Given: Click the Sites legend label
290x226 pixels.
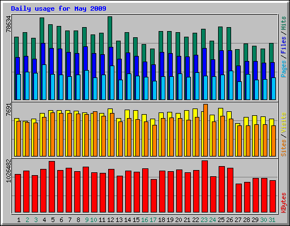Looking at the screenshot, I should click(284, 148).
